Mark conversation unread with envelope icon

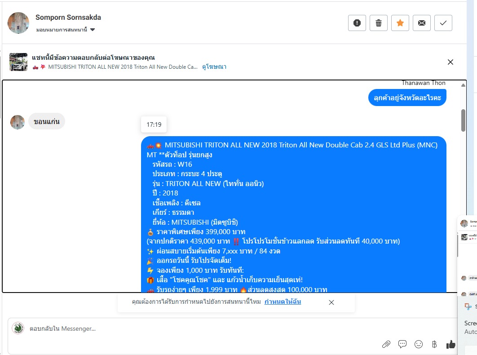(422, 23)
